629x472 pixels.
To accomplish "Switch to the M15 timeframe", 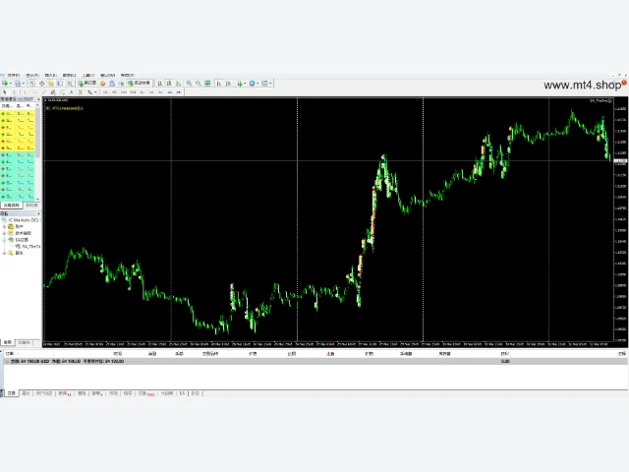I will 124,91.
